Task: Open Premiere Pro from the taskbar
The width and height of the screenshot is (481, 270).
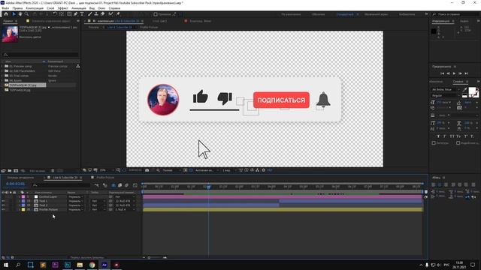Action: (x=55, y=265)
